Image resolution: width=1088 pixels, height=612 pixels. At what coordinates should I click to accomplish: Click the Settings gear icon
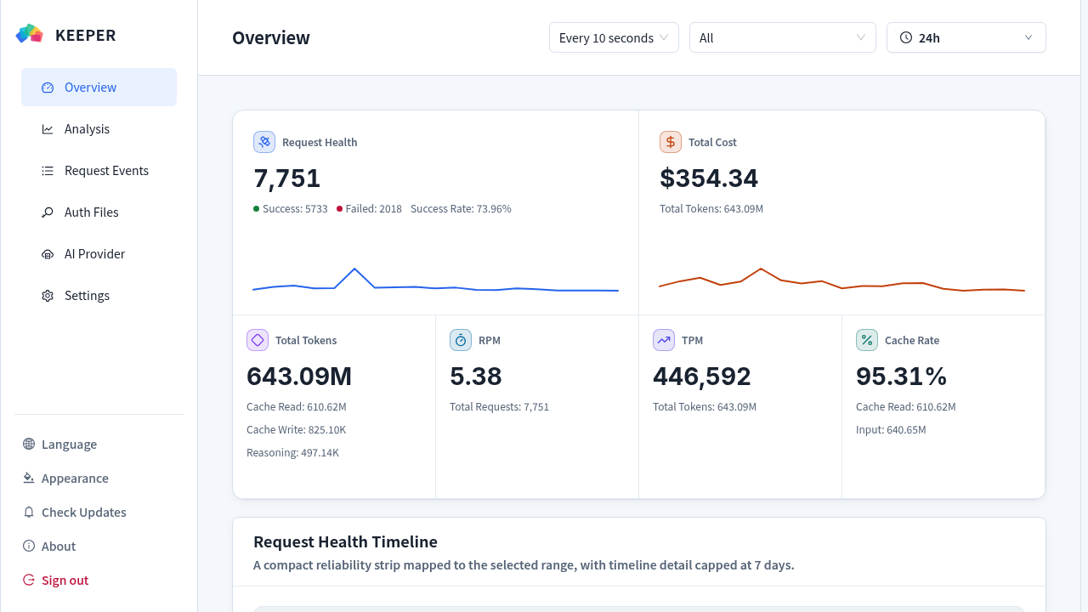(x=48, y=296)
